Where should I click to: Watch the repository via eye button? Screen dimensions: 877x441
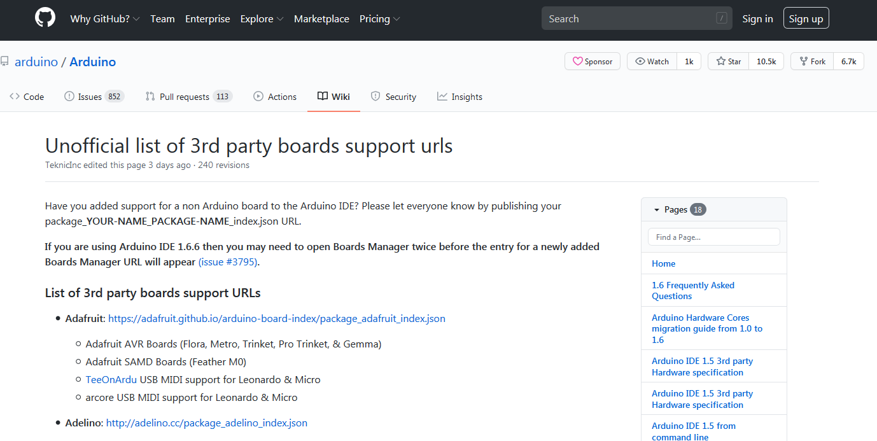[x=652, y=61]
